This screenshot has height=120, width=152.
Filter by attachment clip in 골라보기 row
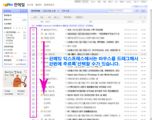point(22,28)
